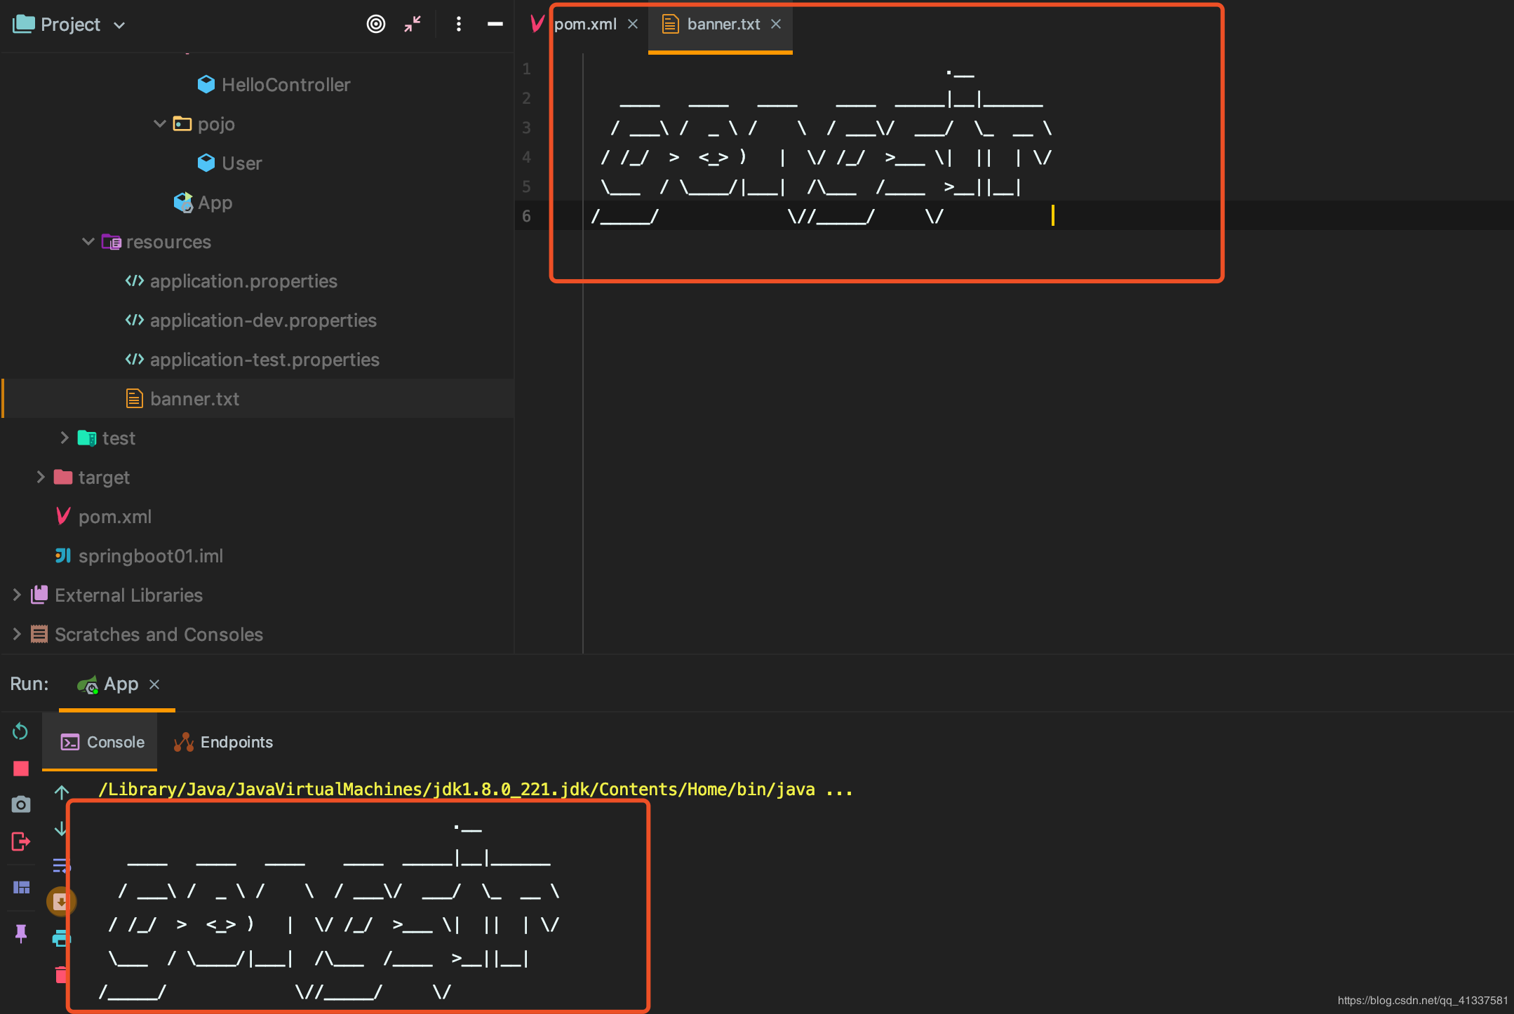Pin the Run tab with the pin icon
Viewport: 1514px width, 1014px height.
click(x=20, y=933)
